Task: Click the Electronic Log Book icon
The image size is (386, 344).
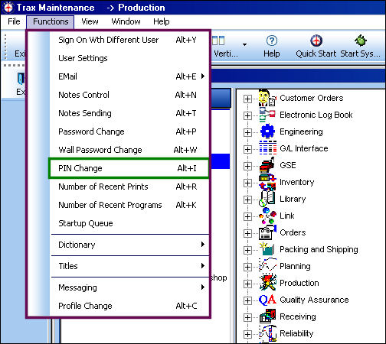Action: (267, 115)
